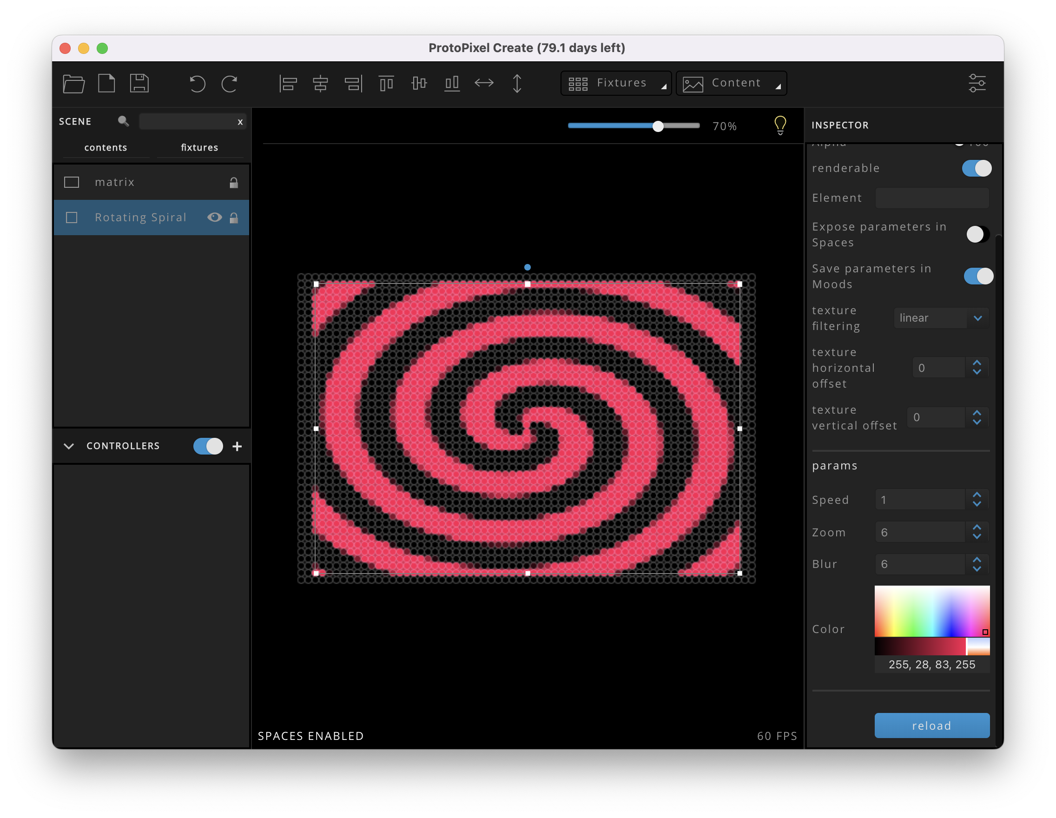Viewport: 1056px width, 818px height.
Task: Align selected objects to the left
Action: point(288,84)
